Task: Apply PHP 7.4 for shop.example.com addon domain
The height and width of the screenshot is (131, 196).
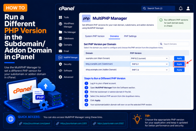Action: pyautogui.click(x=179, y=70)
